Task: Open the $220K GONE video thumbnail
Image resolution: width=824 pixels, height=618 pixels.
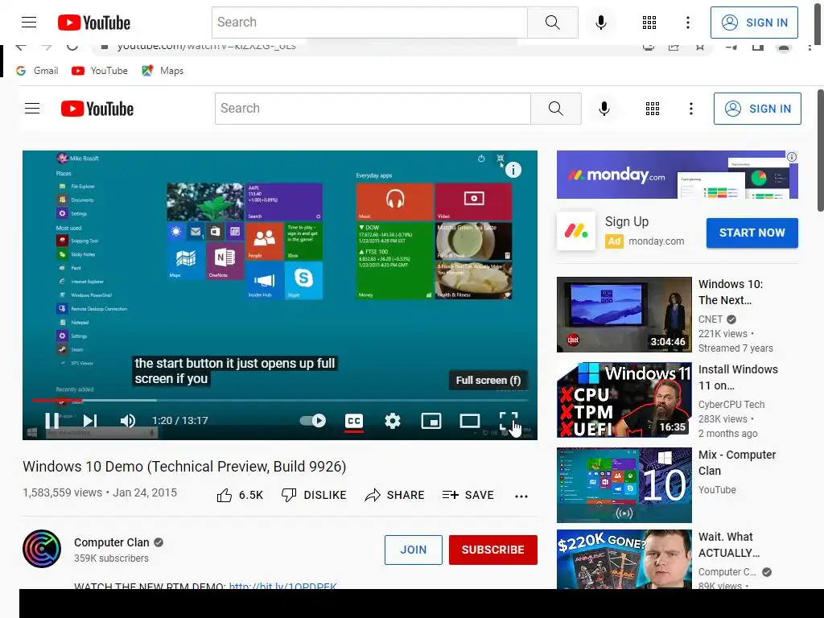Action: coord(624,559)
